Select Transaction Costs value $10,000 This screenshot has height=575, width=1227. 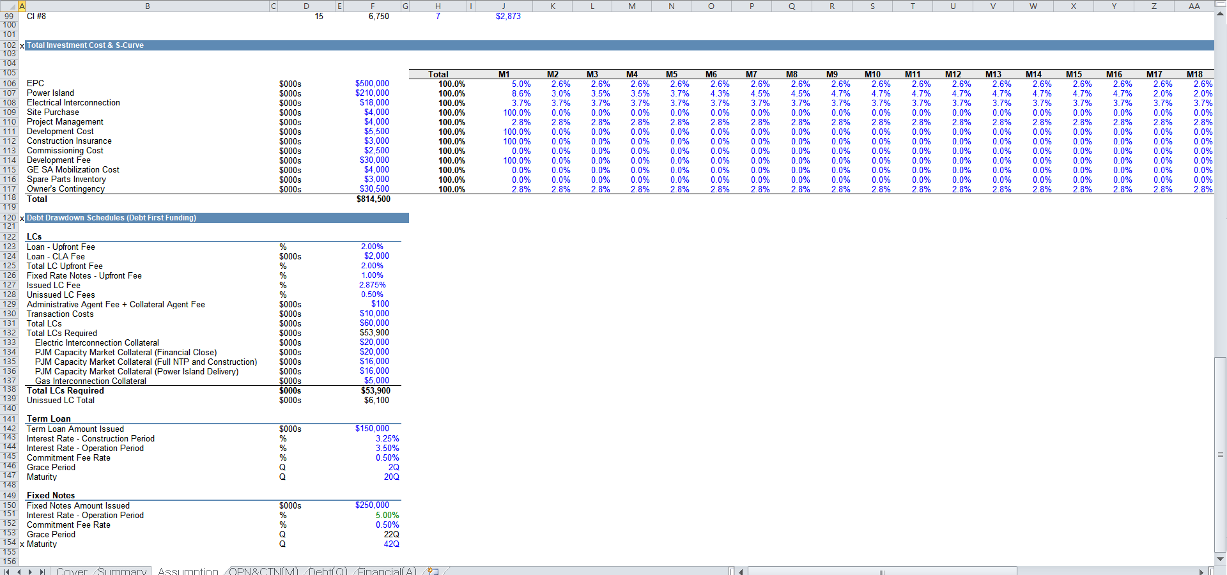click(x=374, y=314)
